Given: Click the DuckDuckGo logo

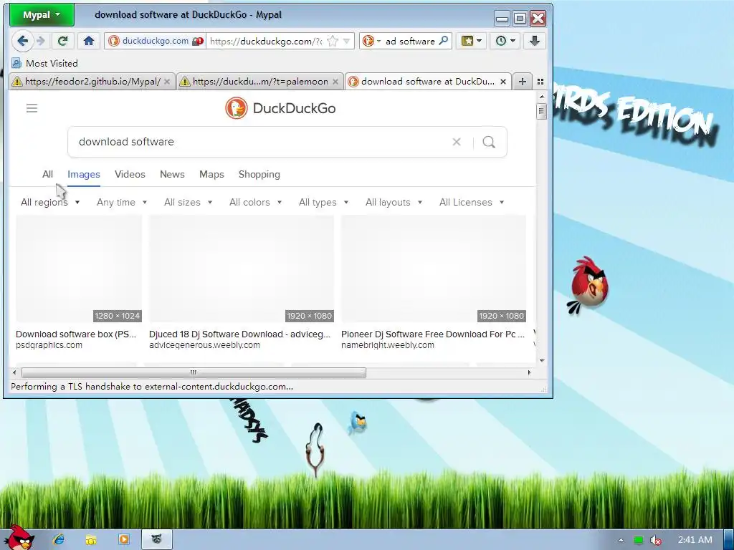Looking at the screenshot, I should click(x=280, y=108).
